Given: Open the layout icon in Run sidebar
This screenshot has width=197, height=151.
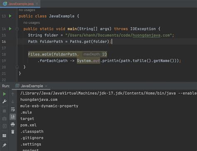Looking at the screenshot, I should click(4, 136).
